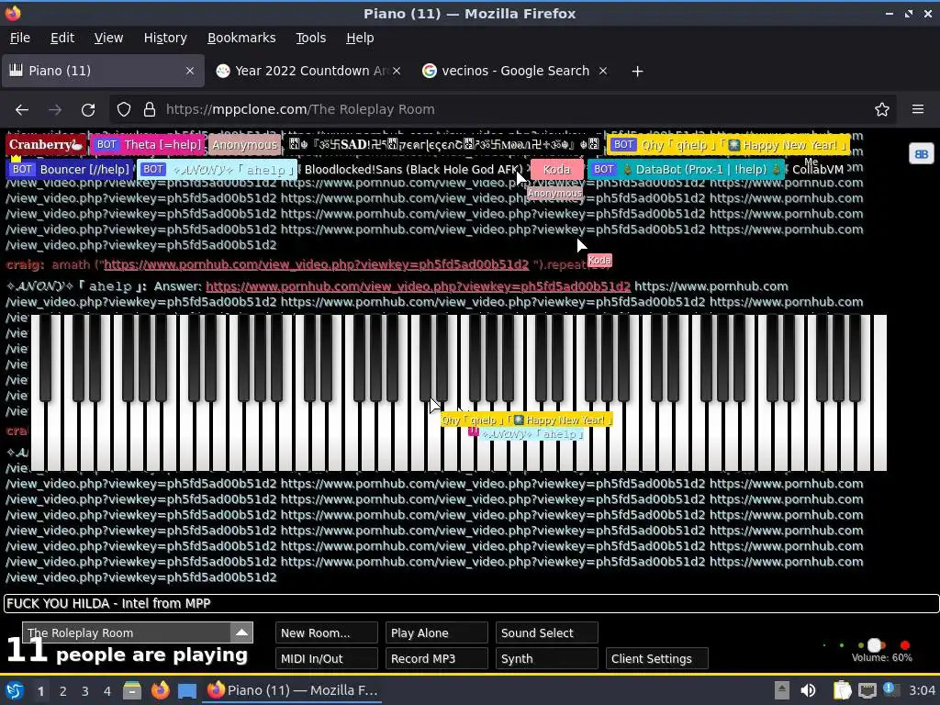Click the Bloodlocked!Sans user name
Viewport: 940px width, 705px height.
pyautogui.click(x=413, y=170)
